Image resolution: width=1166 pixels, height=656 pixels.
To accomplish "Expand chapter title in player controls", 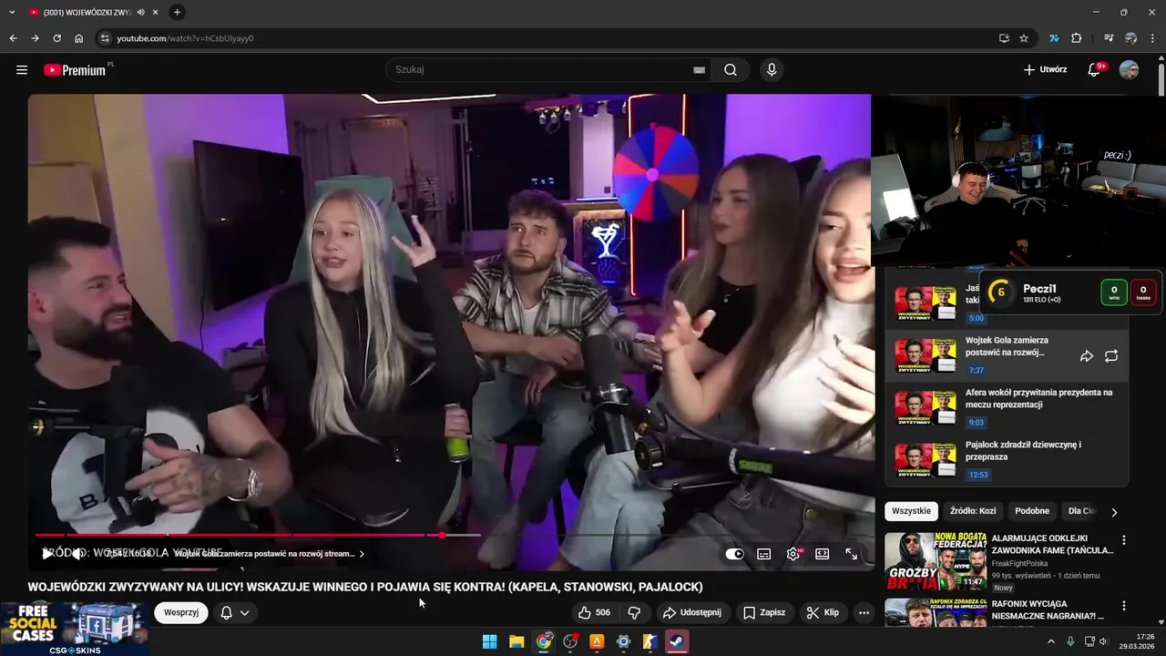I will [270, 553].
